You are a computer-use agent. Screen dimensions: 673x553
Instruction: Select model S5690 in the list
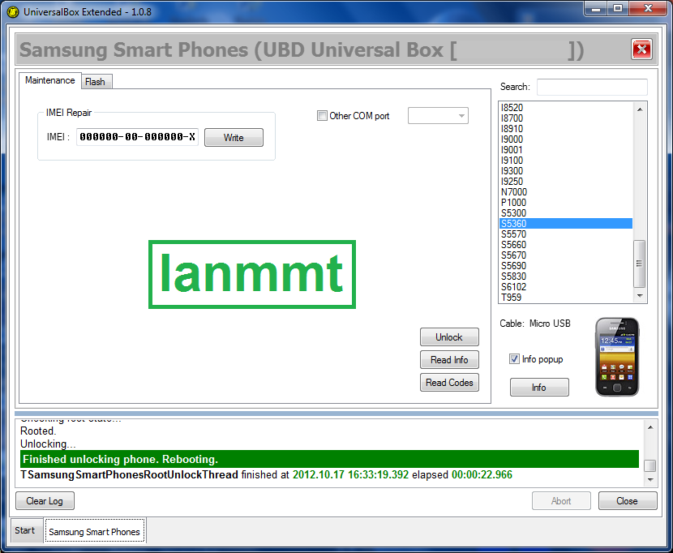pos(566,265)
